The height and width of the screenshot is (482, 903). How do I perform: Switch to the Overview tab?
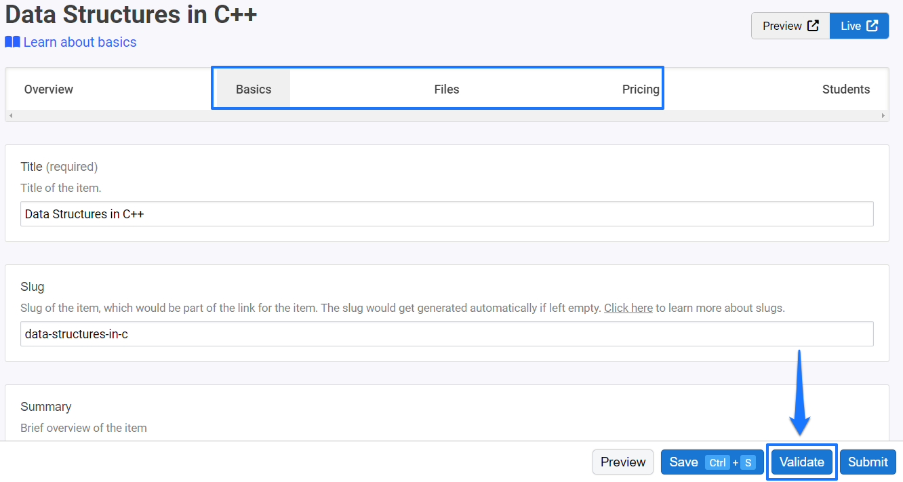click(x=49, y=89)
